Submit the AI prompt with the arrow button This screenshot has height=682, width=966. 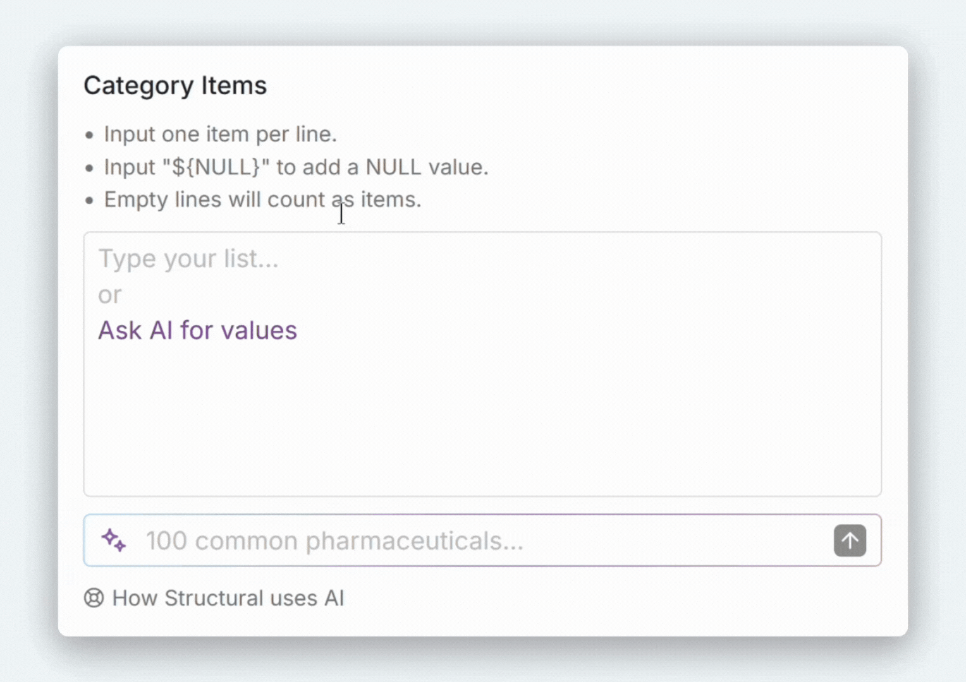(x=850, y=540)
